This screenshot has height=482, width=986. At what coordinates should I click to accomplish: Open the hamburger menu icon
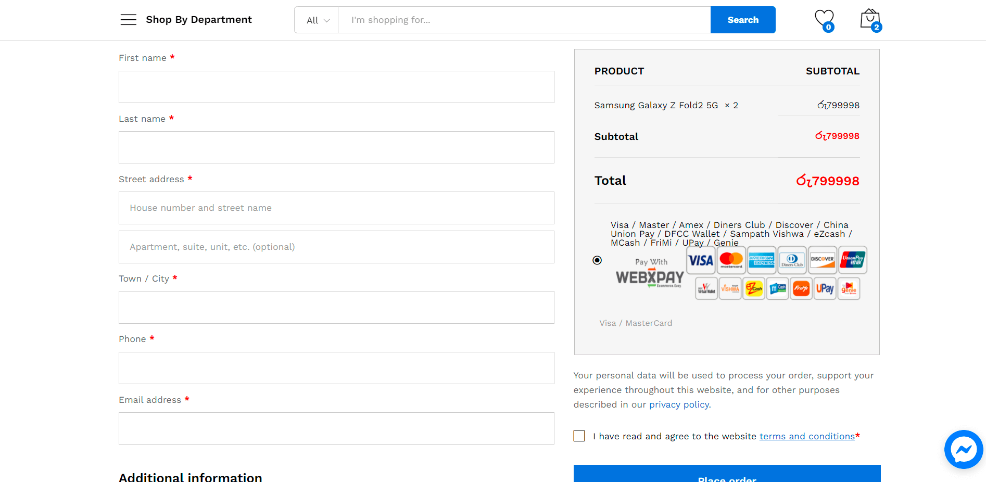tap(128, 20)
